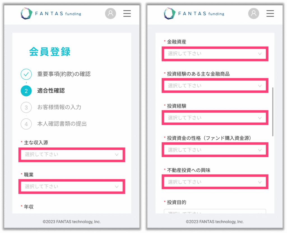Click the step 2 適合性確認 circle
This screenshot has width=287, height=233.
pyautogui.click(x=26, y=91)
